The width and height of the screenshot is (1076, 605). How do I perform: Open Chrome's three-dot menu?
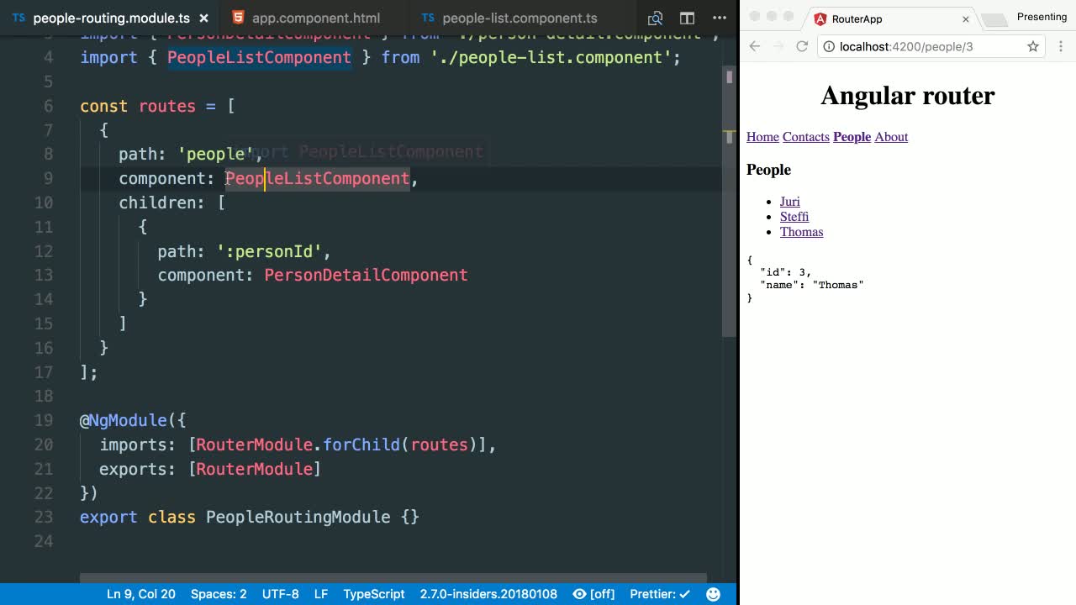(x=1061, y=46)
